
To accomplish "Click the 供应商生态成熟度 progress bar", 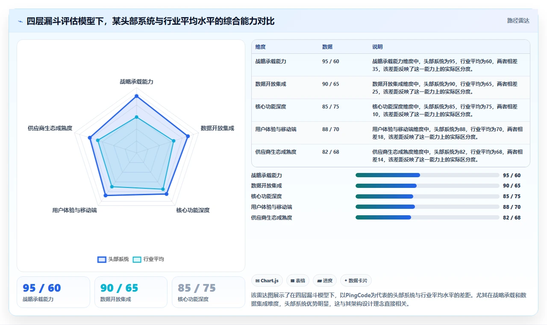I will pos(427,217).
